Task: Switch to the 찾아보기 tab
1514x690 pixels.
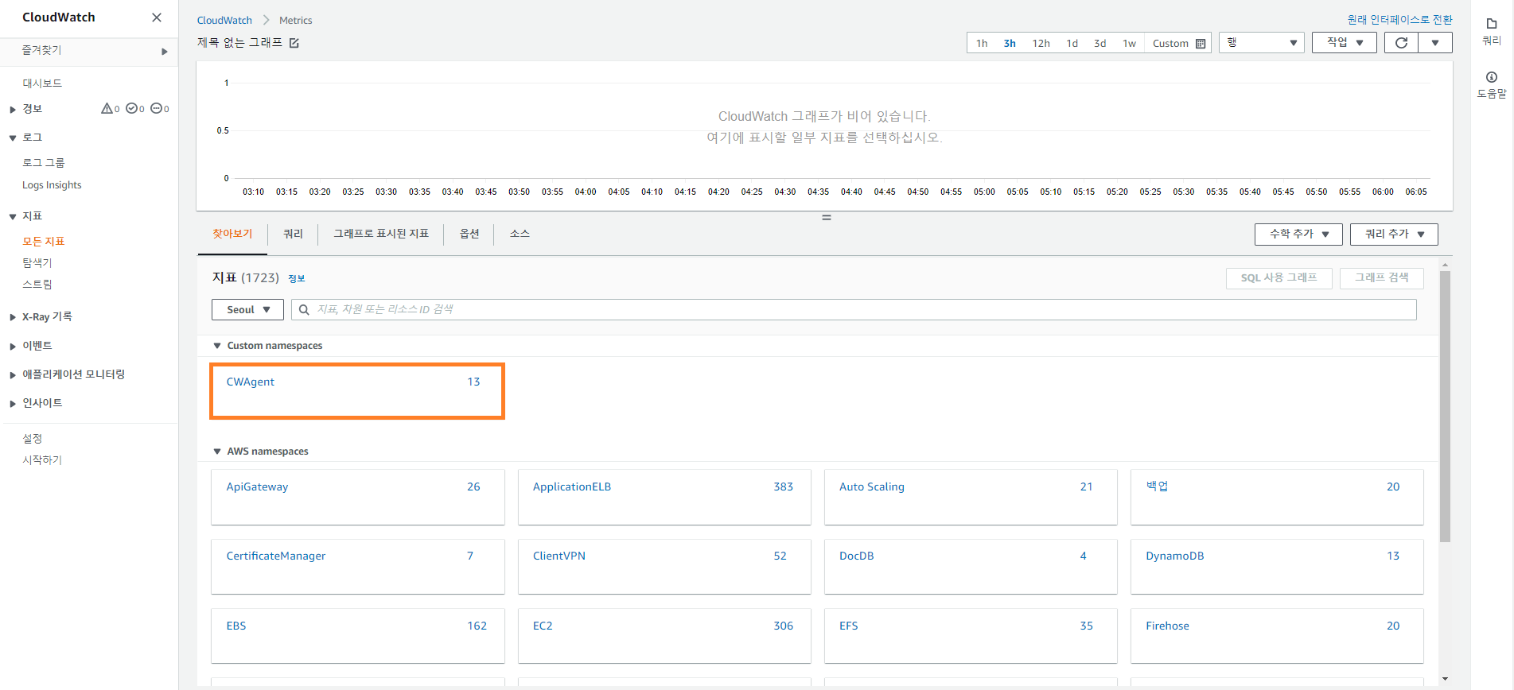Action: click(x=232, y=234)
